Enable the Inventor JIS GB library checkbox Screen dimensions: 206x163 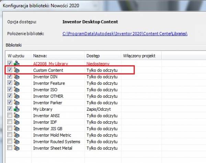coord(10,128)
